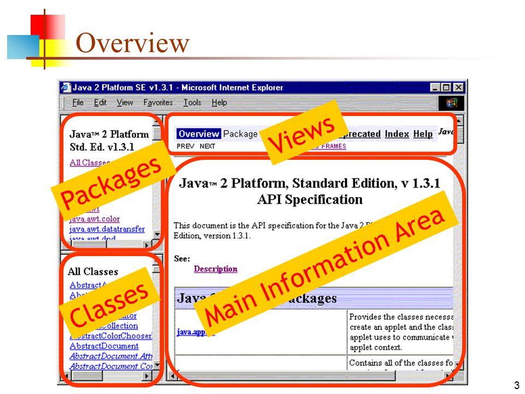This screenshot has width=525, height=394.
Task: Click left arrow of classes frame horizontal scrollbar
Action: tap(67, 376)
